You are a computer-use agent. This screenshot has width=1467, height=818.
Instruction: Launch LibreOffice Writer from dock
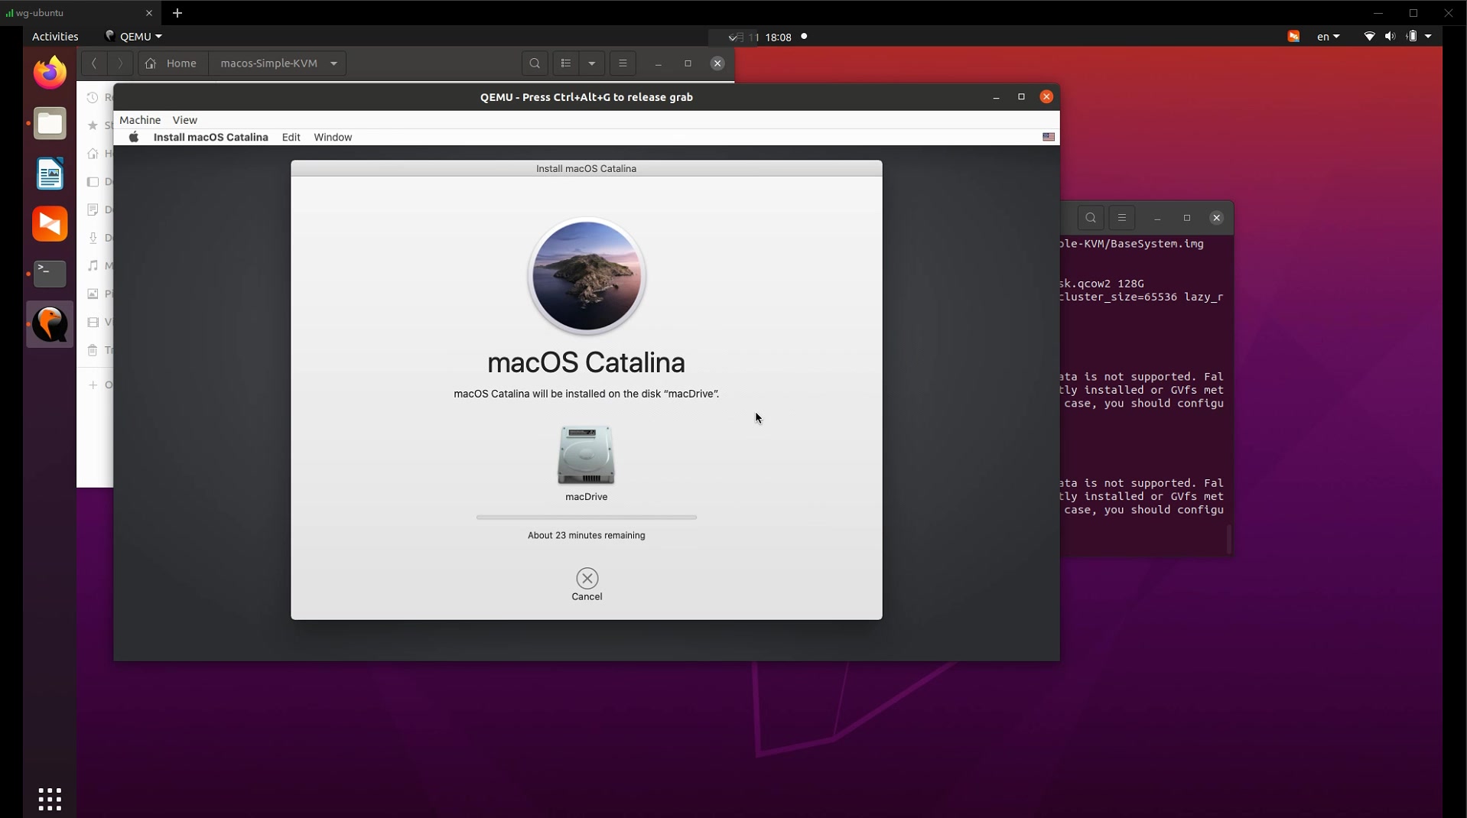[x=50, y=174]
